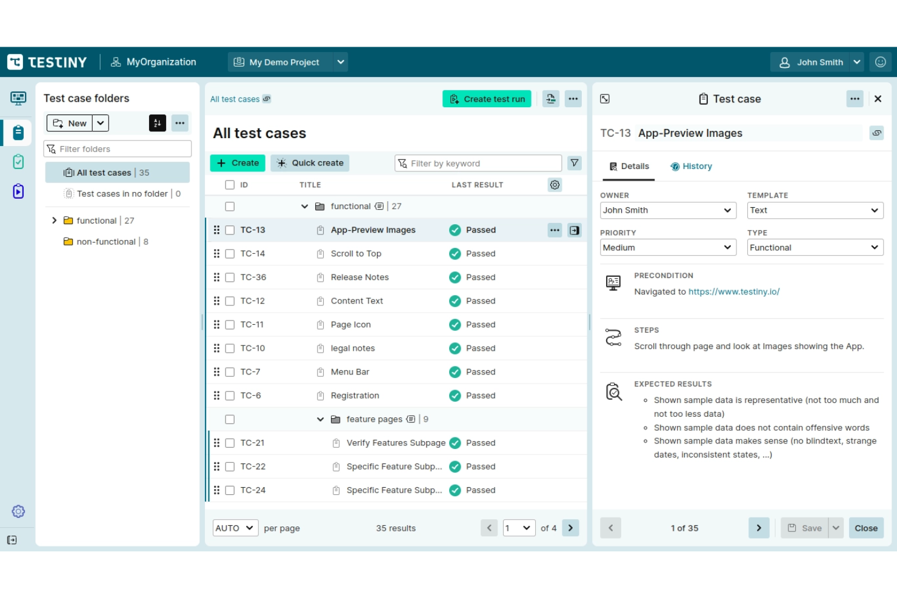
Task: Expand the functional folder in the folder tree
Action: click(53, 221)
